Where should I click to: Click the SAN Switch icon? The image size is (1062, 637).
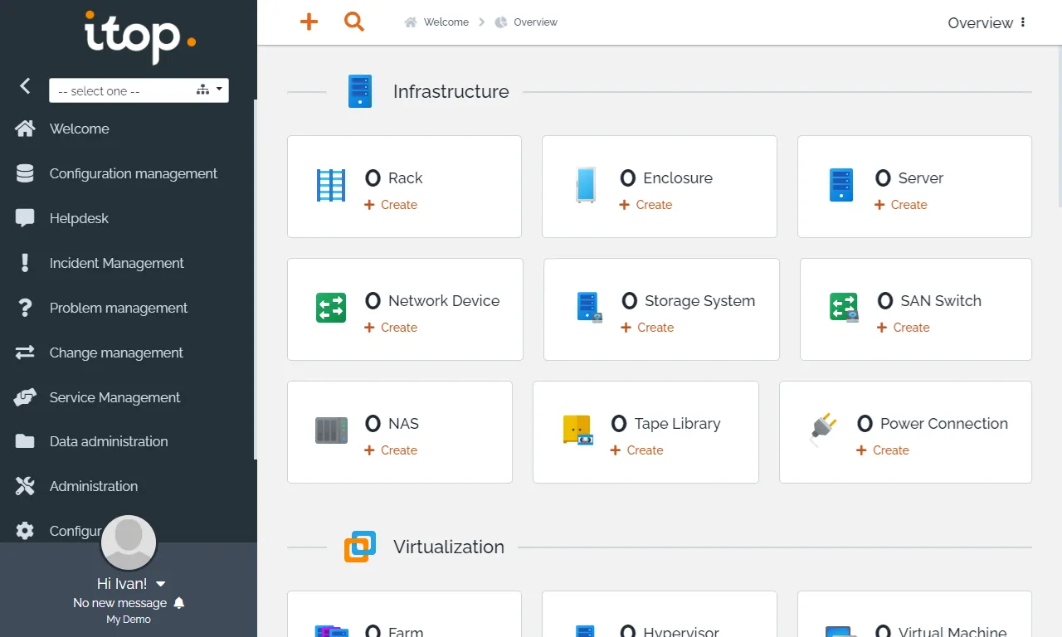(x=844, y=308)
